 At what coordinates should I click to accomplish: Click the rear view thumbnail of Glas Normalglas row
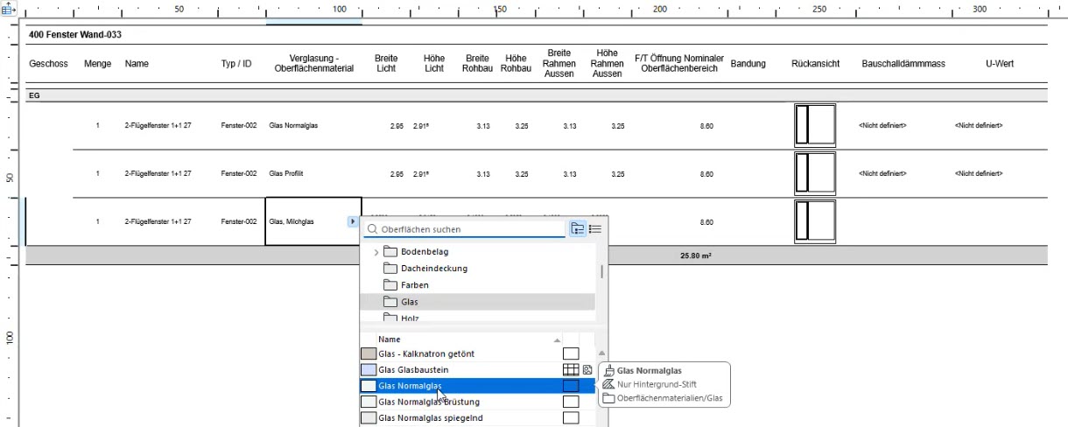coord(815,125)
